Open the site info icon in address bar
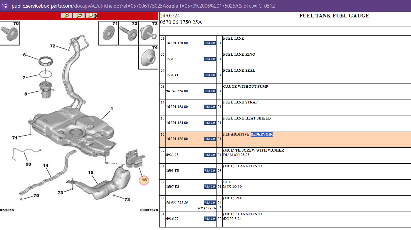 pos(5,6)
